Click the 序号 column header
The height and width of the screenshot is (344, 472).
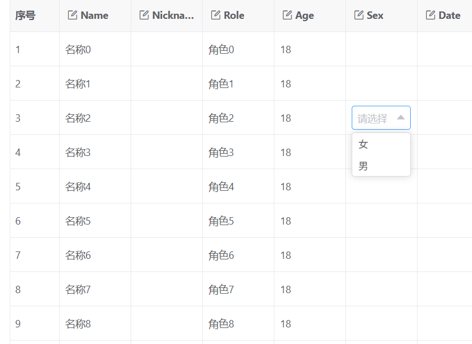(35, 15)
